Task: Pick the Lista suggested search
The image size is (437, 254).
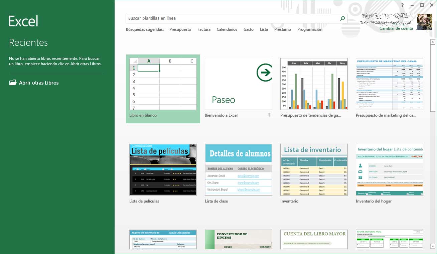Action: tap(264, 29)
